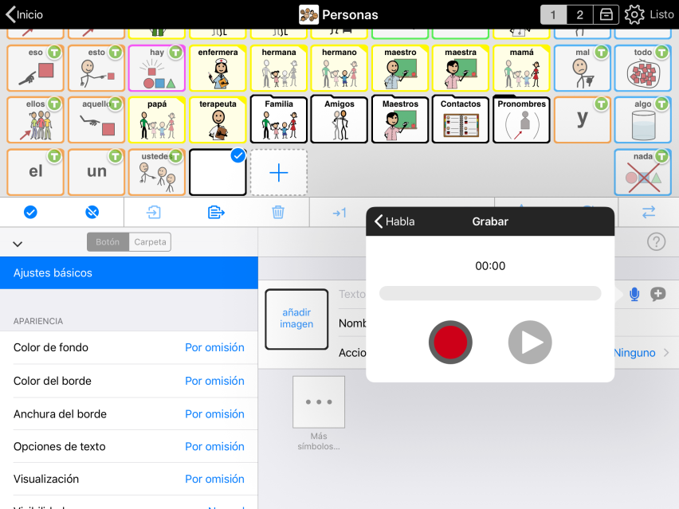Select the 'eso' template button
Viewport: 679px width, 509px height.
36,68
